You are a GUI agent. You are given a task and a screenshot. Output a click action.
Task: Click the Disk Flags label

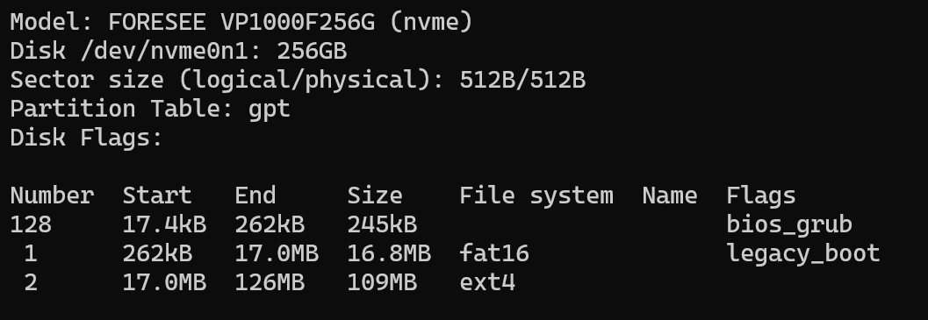pos(86,139)
